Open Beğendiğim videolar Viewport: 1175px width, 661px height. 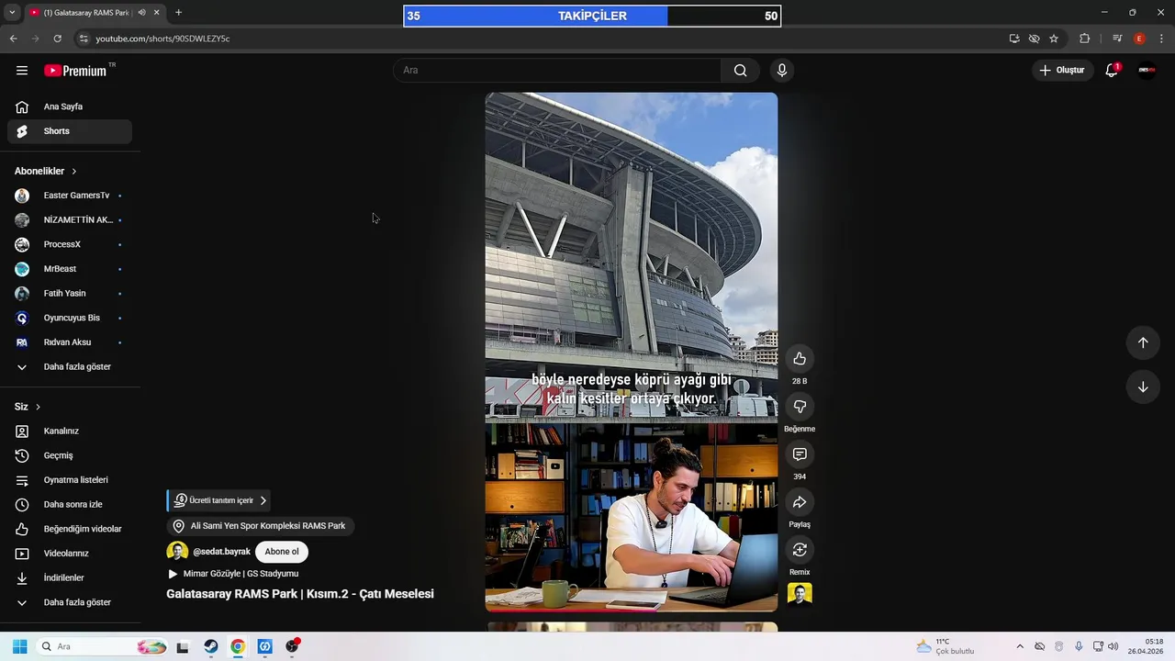70,529
